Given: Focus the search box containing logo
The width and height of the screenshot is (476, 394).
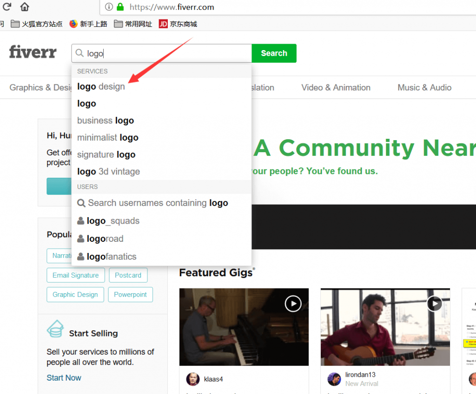Looking at the screenshot, I should tap(161, 53).
